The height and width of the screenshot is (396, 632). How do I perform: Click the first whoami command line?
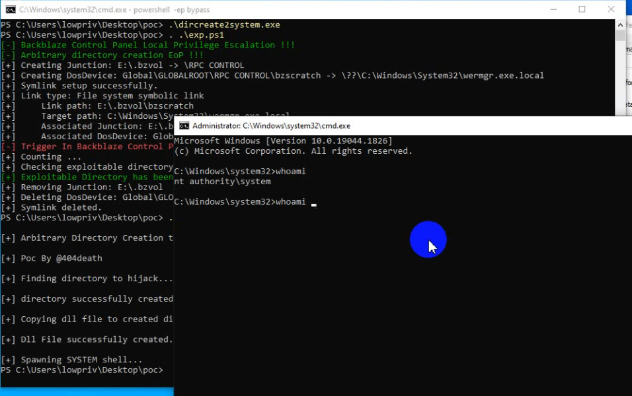(x=240, y=172)
